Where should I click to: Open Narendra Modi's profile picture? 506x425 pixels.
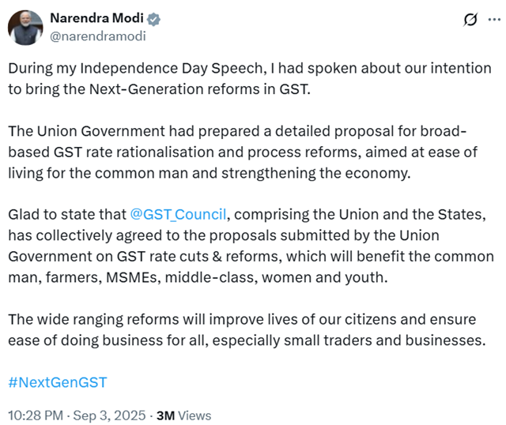click(x=25, y=28)
